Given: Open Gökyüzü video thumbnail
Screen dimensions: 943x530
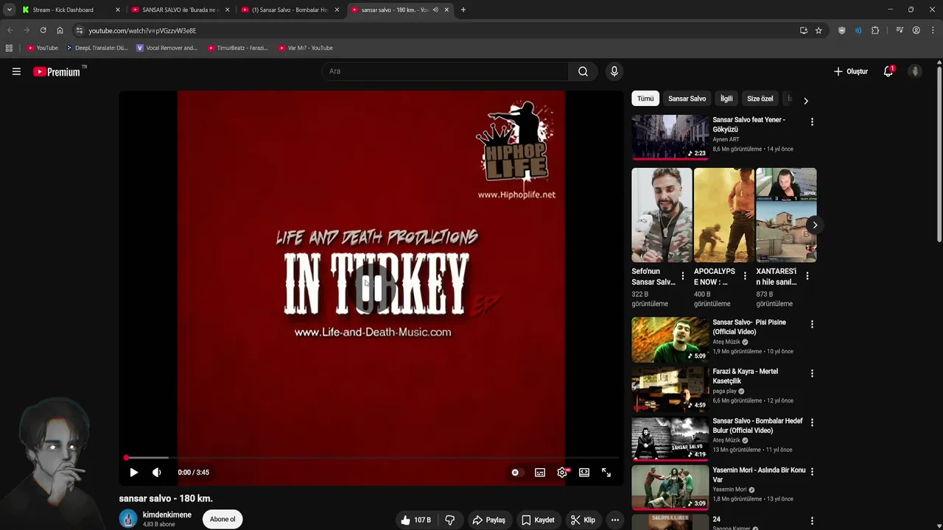Looking at the screenshot, I should [x=670, y=137].
